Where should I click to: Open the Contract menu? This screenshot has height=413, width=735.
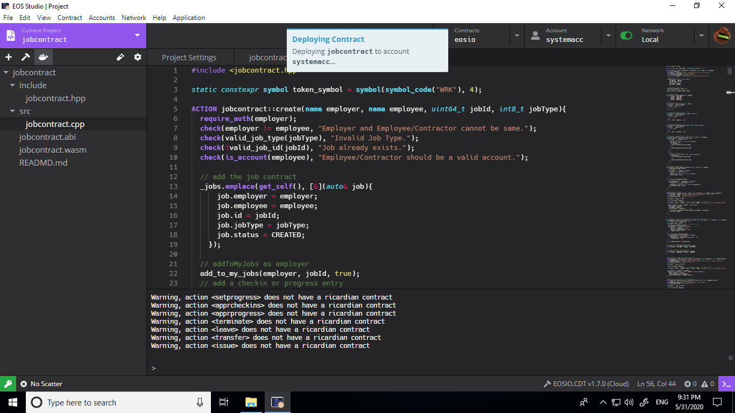70,18
